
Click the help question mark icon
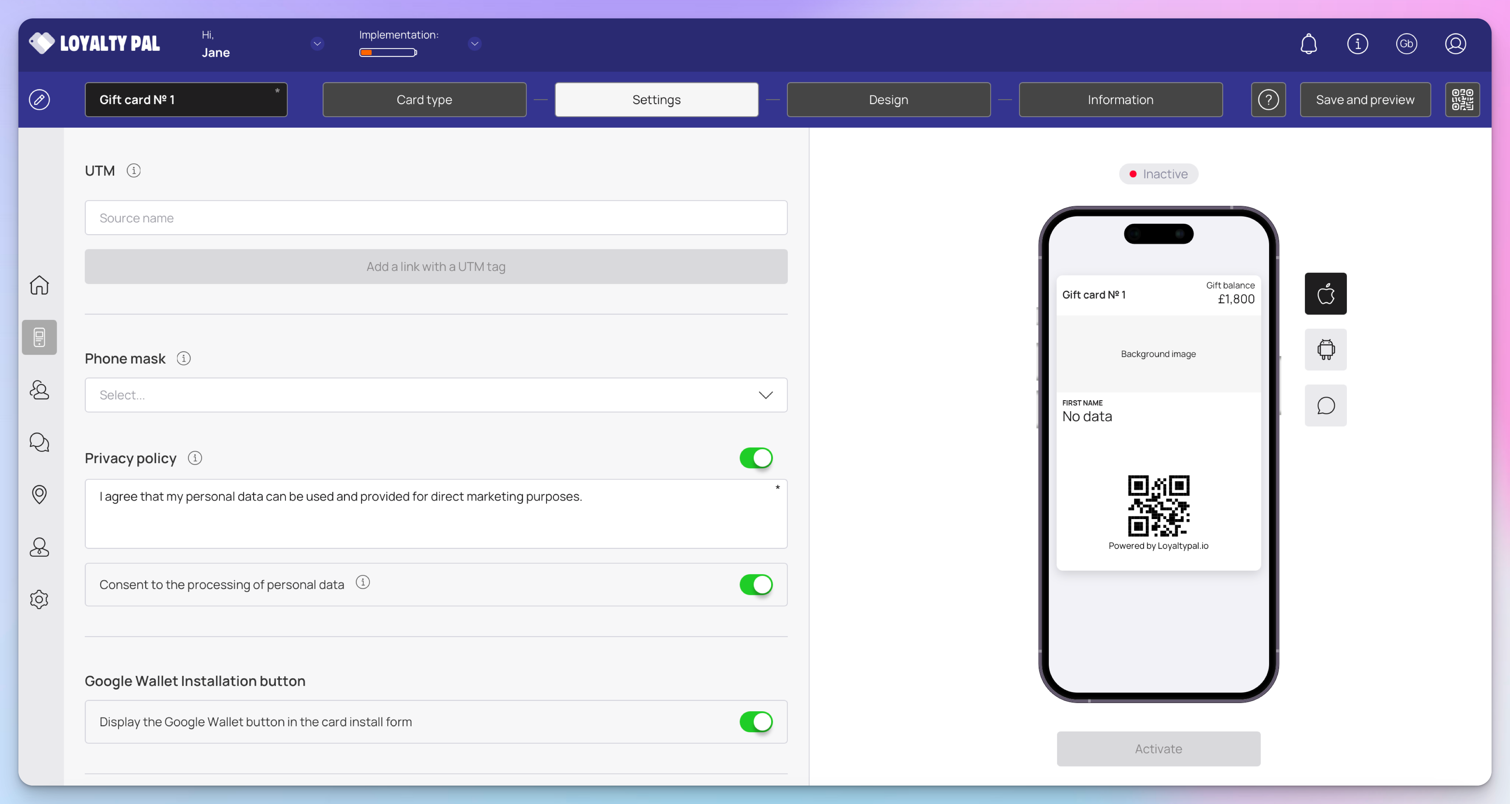pos(1268,100)
